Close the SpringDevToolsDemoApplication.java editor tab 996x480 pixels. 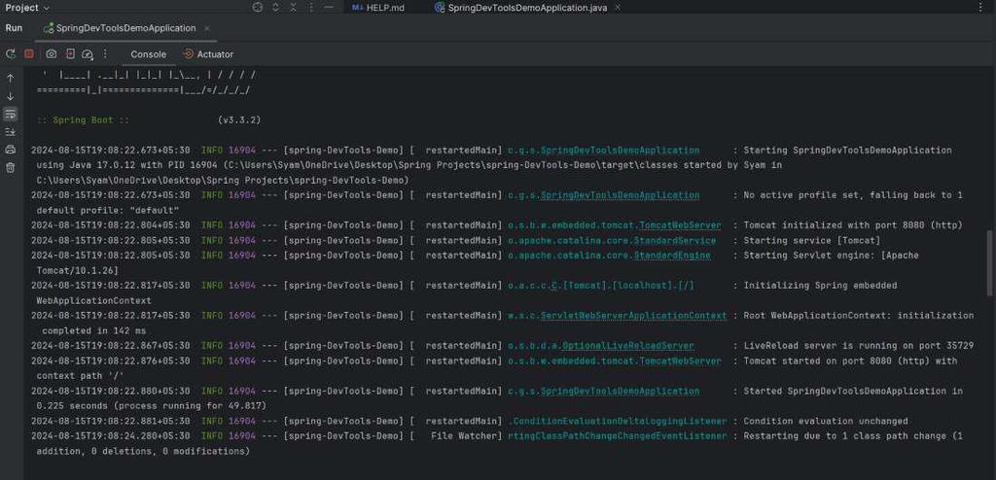click(618, 8)
